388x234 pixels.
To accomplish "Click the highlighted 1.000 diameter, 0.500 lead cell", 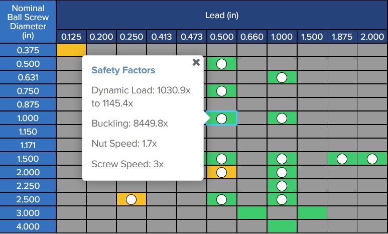I will (x=221, y=118).
